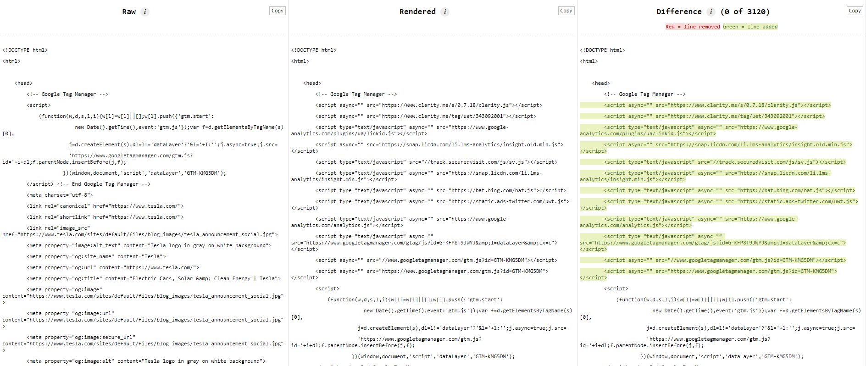The image size is (866, 366).
Task: Click the green 'line added' legend label
Action: point(750,27)
